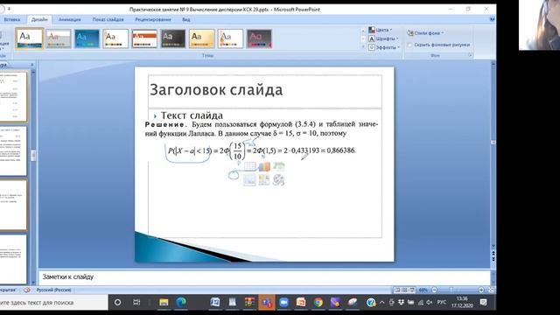Viewport: 560px width, 315px height.
Task: Start slide show from status bar
Action: [412, 290]
